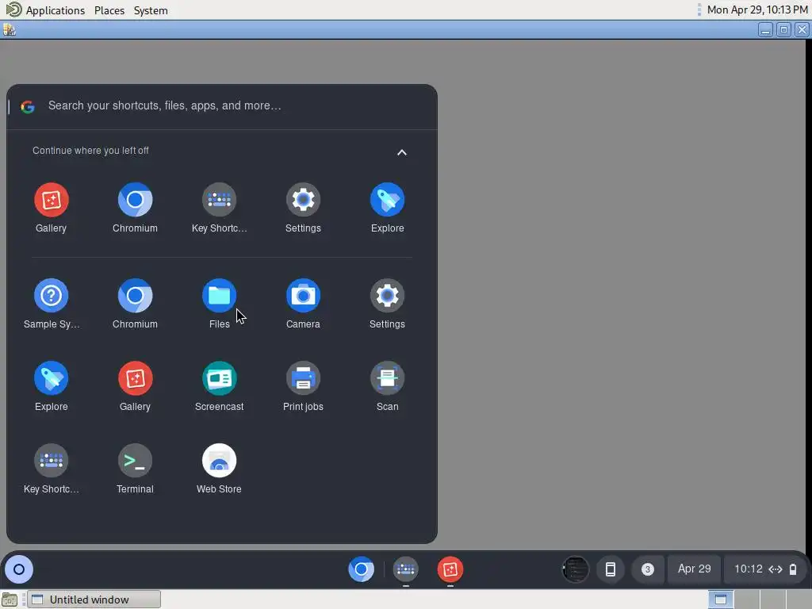Open the Sample System Web App
Screen dimensions: 812x609
coord(51,304)
